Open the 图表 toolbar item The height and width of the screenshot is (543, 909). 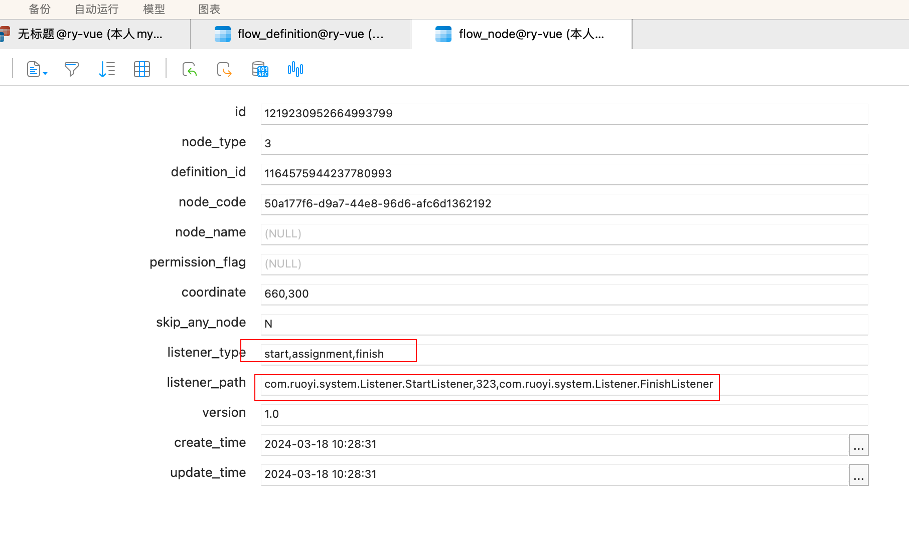click(209, 9)
